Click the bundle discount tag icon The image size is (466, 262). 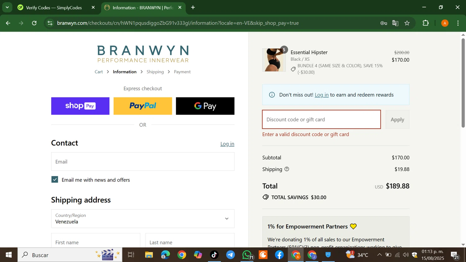click(293, 69)
